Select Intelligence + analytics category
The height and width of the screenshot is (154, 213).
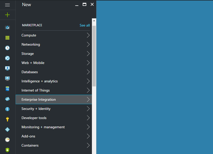tap(54, 81)
